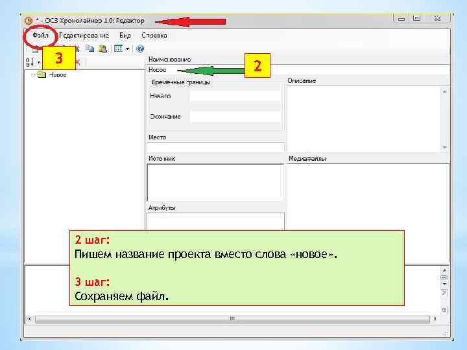Click the down arrow in bottom panel
Screen dimensions: 467x350
[444, 285]
